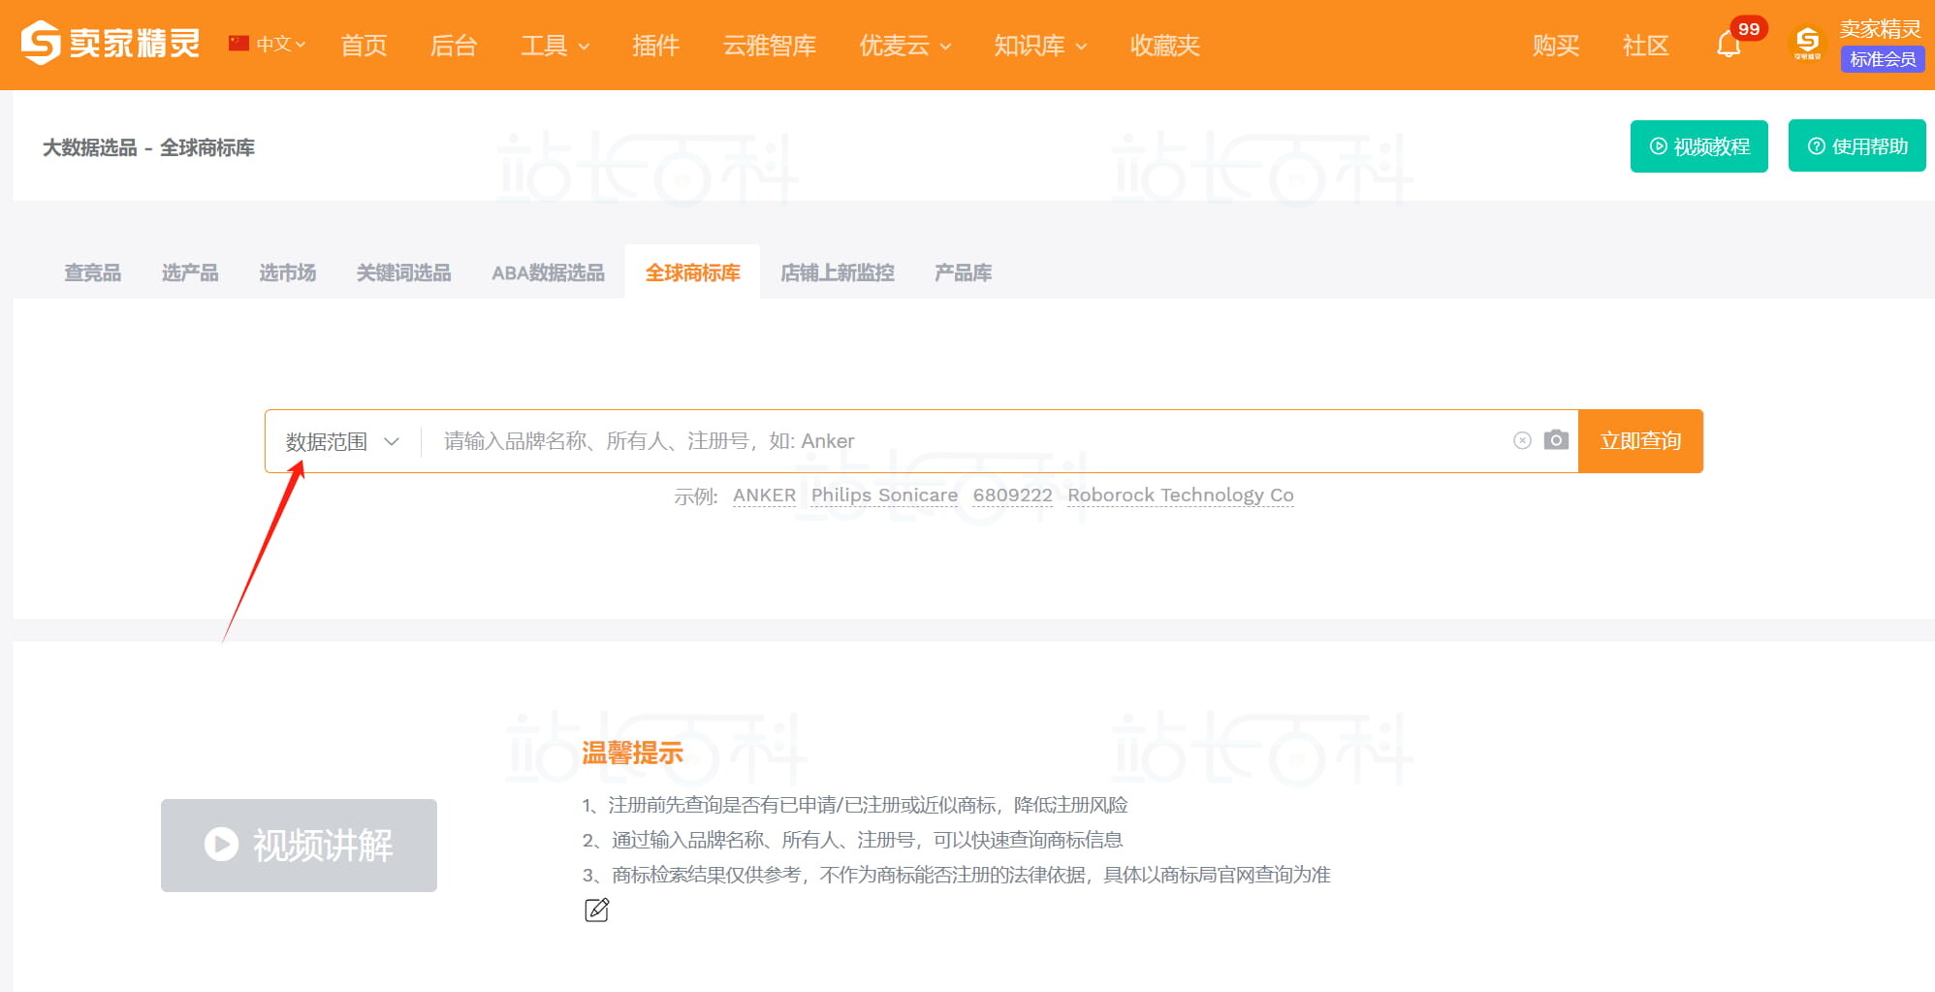Select the 6809222 example link
The height and width of the screenshot is (992, 1935).
click(x=1012, y=496)
